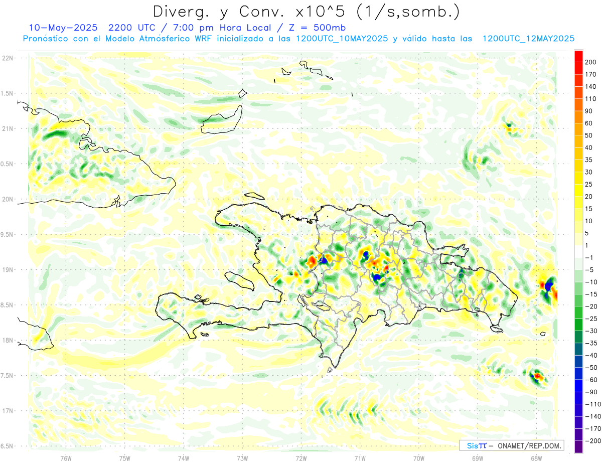Click the "8.5N" latitude label

pos(8,305)
